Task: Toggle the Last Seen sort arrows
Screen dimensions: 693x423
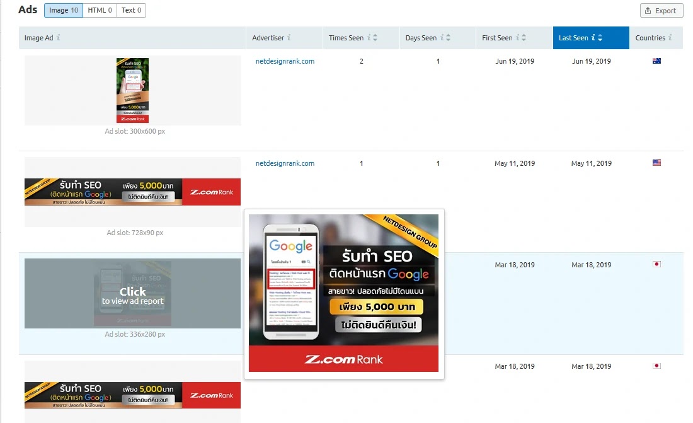Action: [x=600, y=38]
